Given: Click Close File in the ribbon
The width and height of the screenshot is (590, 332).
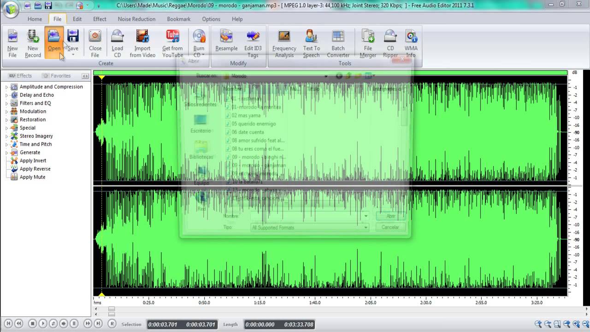Looking at the screenshot, I should coord(95,44).
